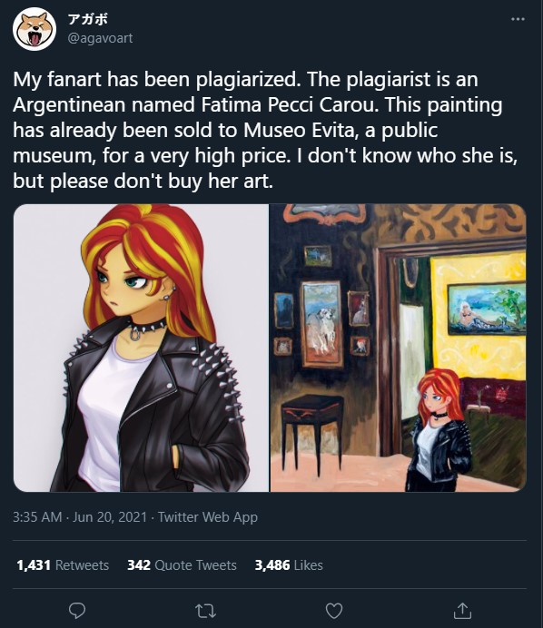
Task: Click the Twitter Web App source link
Action: pos(208,516)
